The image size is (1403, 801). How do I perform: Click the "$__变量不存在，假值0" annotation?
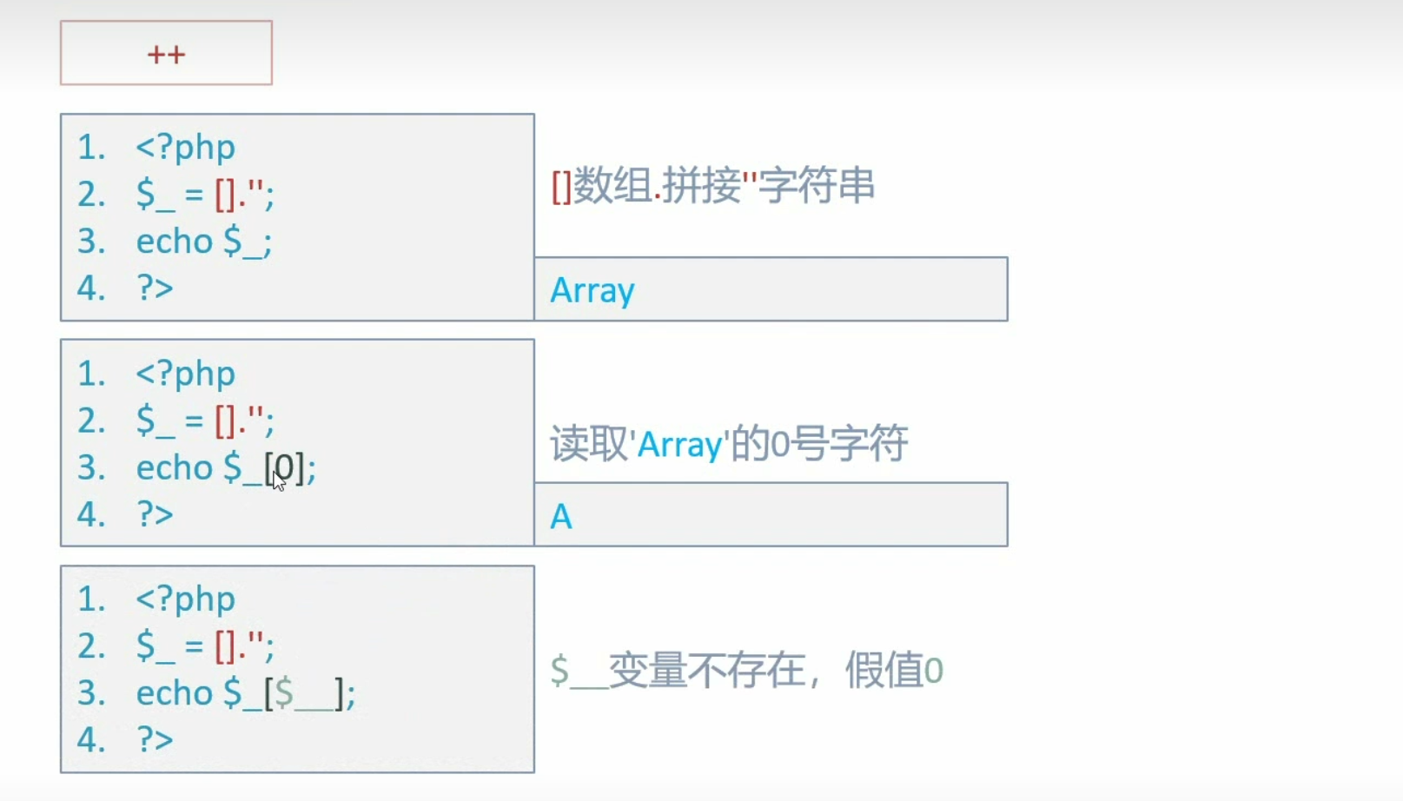tap(746, 671)
